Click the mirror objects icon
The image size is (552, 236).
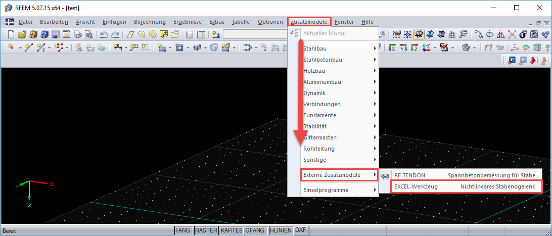pyautogui.click(x=500, y=34)
